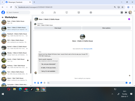Image resolution: width=135 pixels, height=101 pixels.
Task: Open Ryan - 2 Beds 2 Baths House chat
Action: click(x=15, y=22)
